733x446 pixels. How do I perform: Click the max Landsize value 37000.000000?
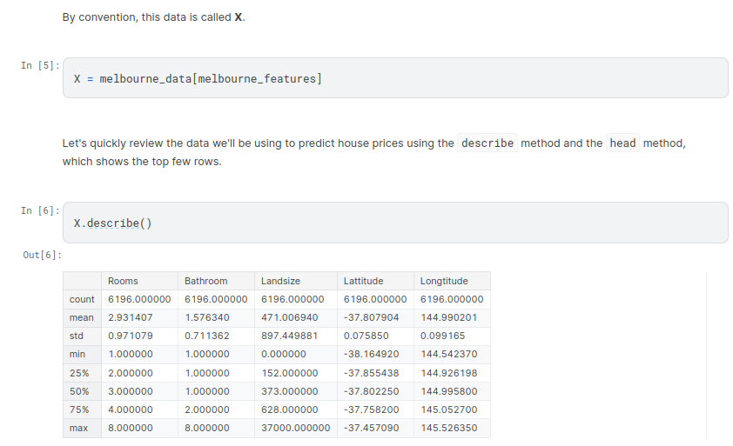point(296,428)
